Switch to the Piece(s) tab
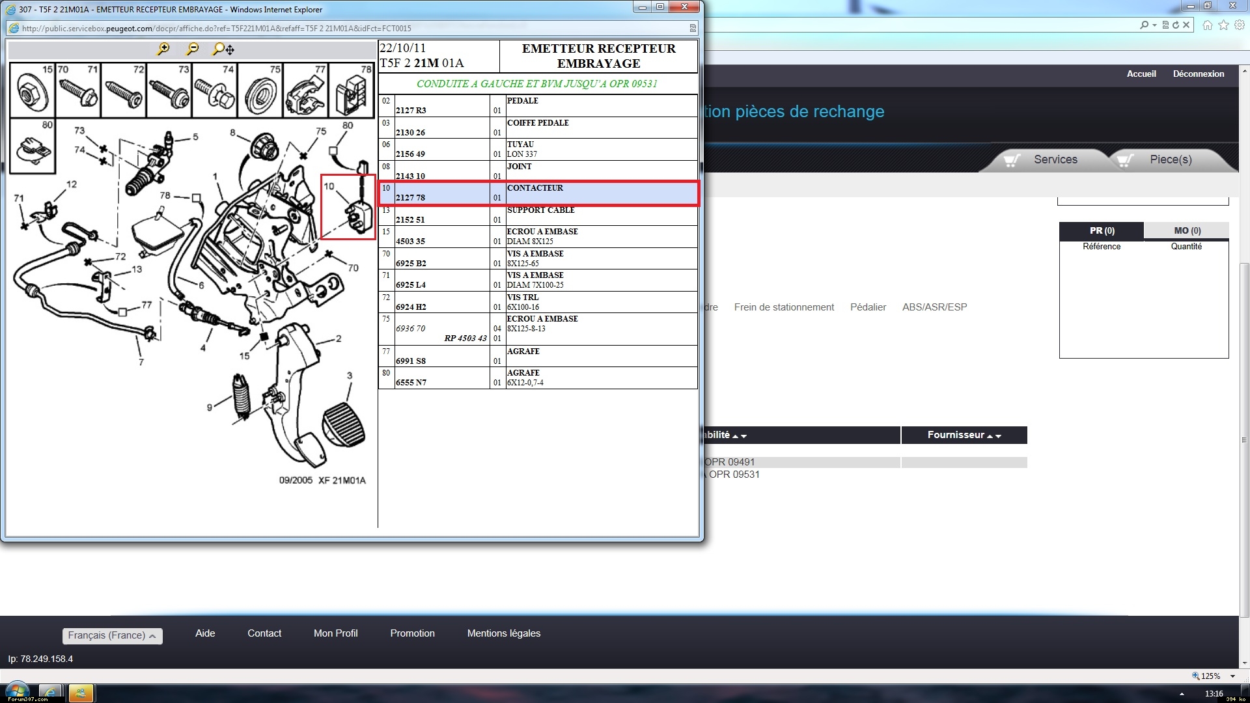This screenshot has width=1250, height=703. pos(1170,159)
